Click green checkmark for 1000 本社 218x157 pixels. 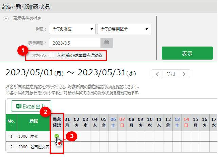pos(57,136)
